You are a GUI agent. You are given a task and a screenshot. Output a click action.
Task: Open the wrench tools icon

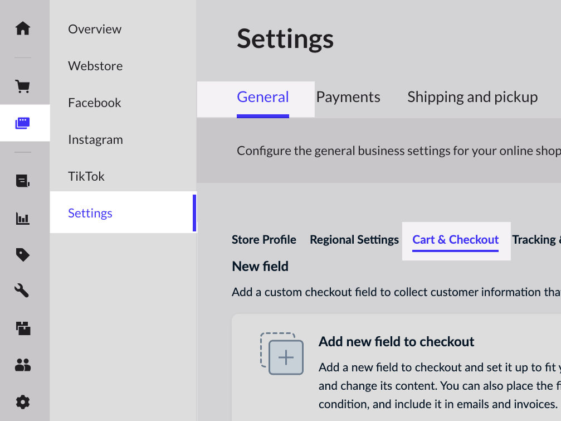coord(23,291)
